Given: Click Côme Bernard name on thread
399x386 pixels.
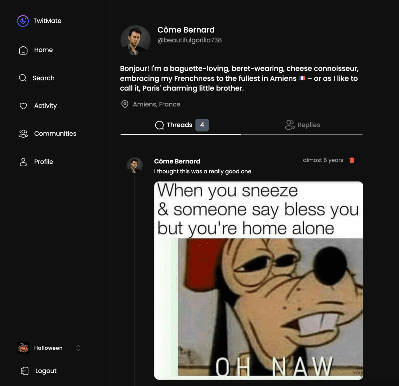Looking at the screenshot, I should 177,161.
